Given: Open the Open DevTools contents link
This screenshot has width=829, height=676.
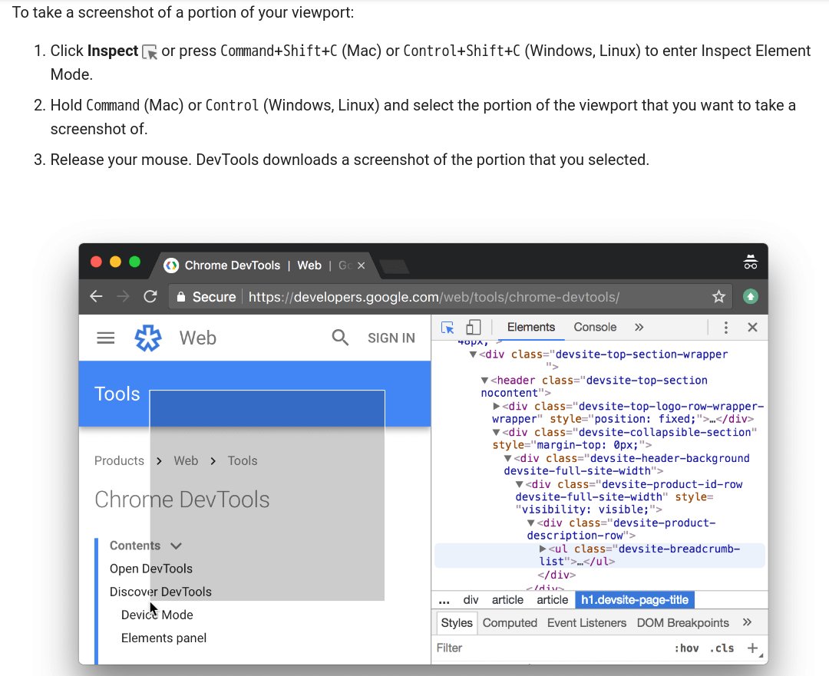Looking at the screenshot, I should click(151, 569).
